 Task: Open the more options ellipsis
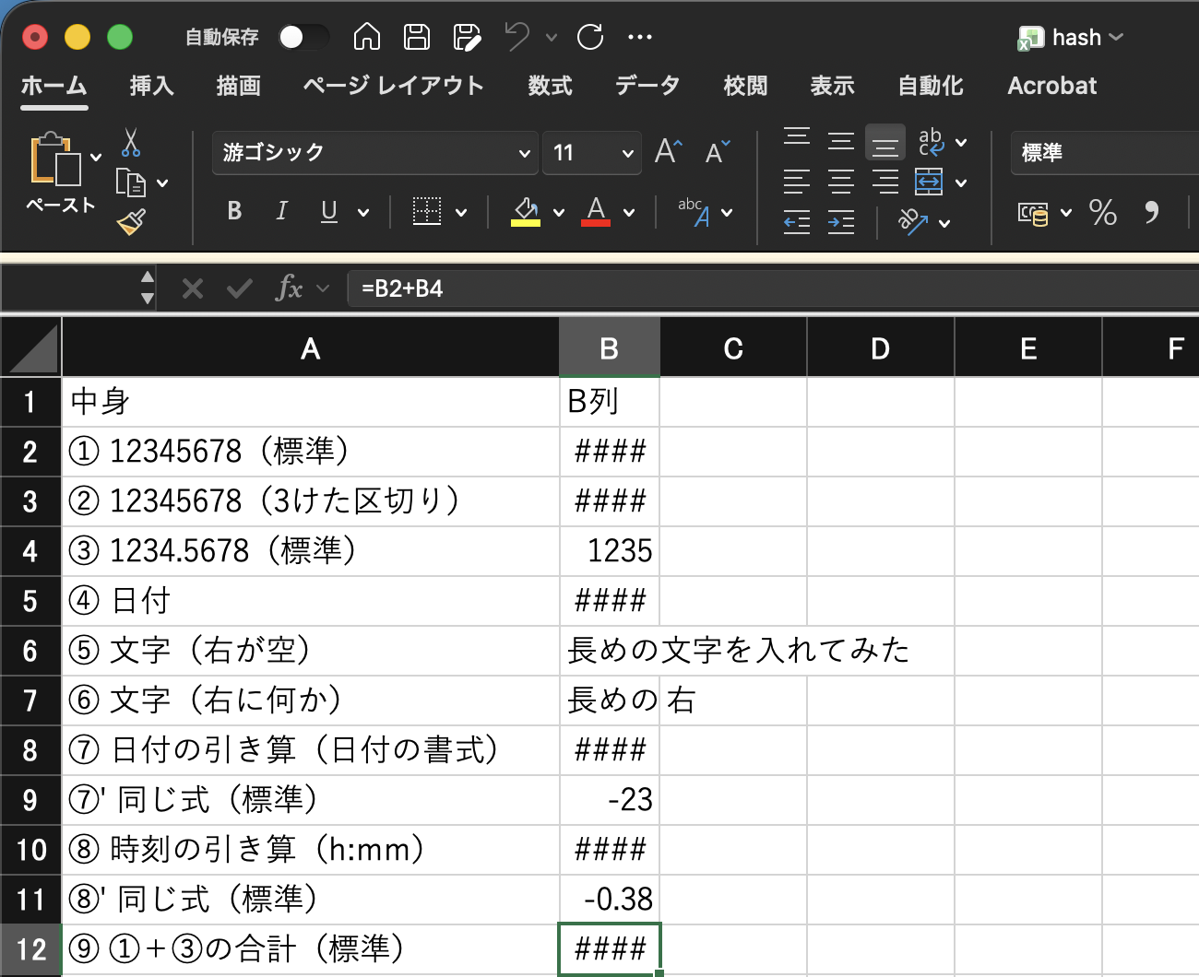pyautogui.click(x=640, y=37)
